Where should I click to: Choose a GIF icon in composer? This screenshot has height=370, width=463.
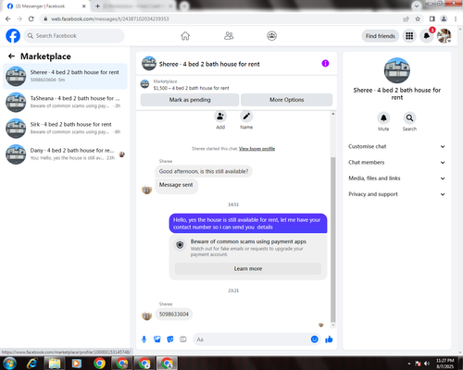click(183, 339)
